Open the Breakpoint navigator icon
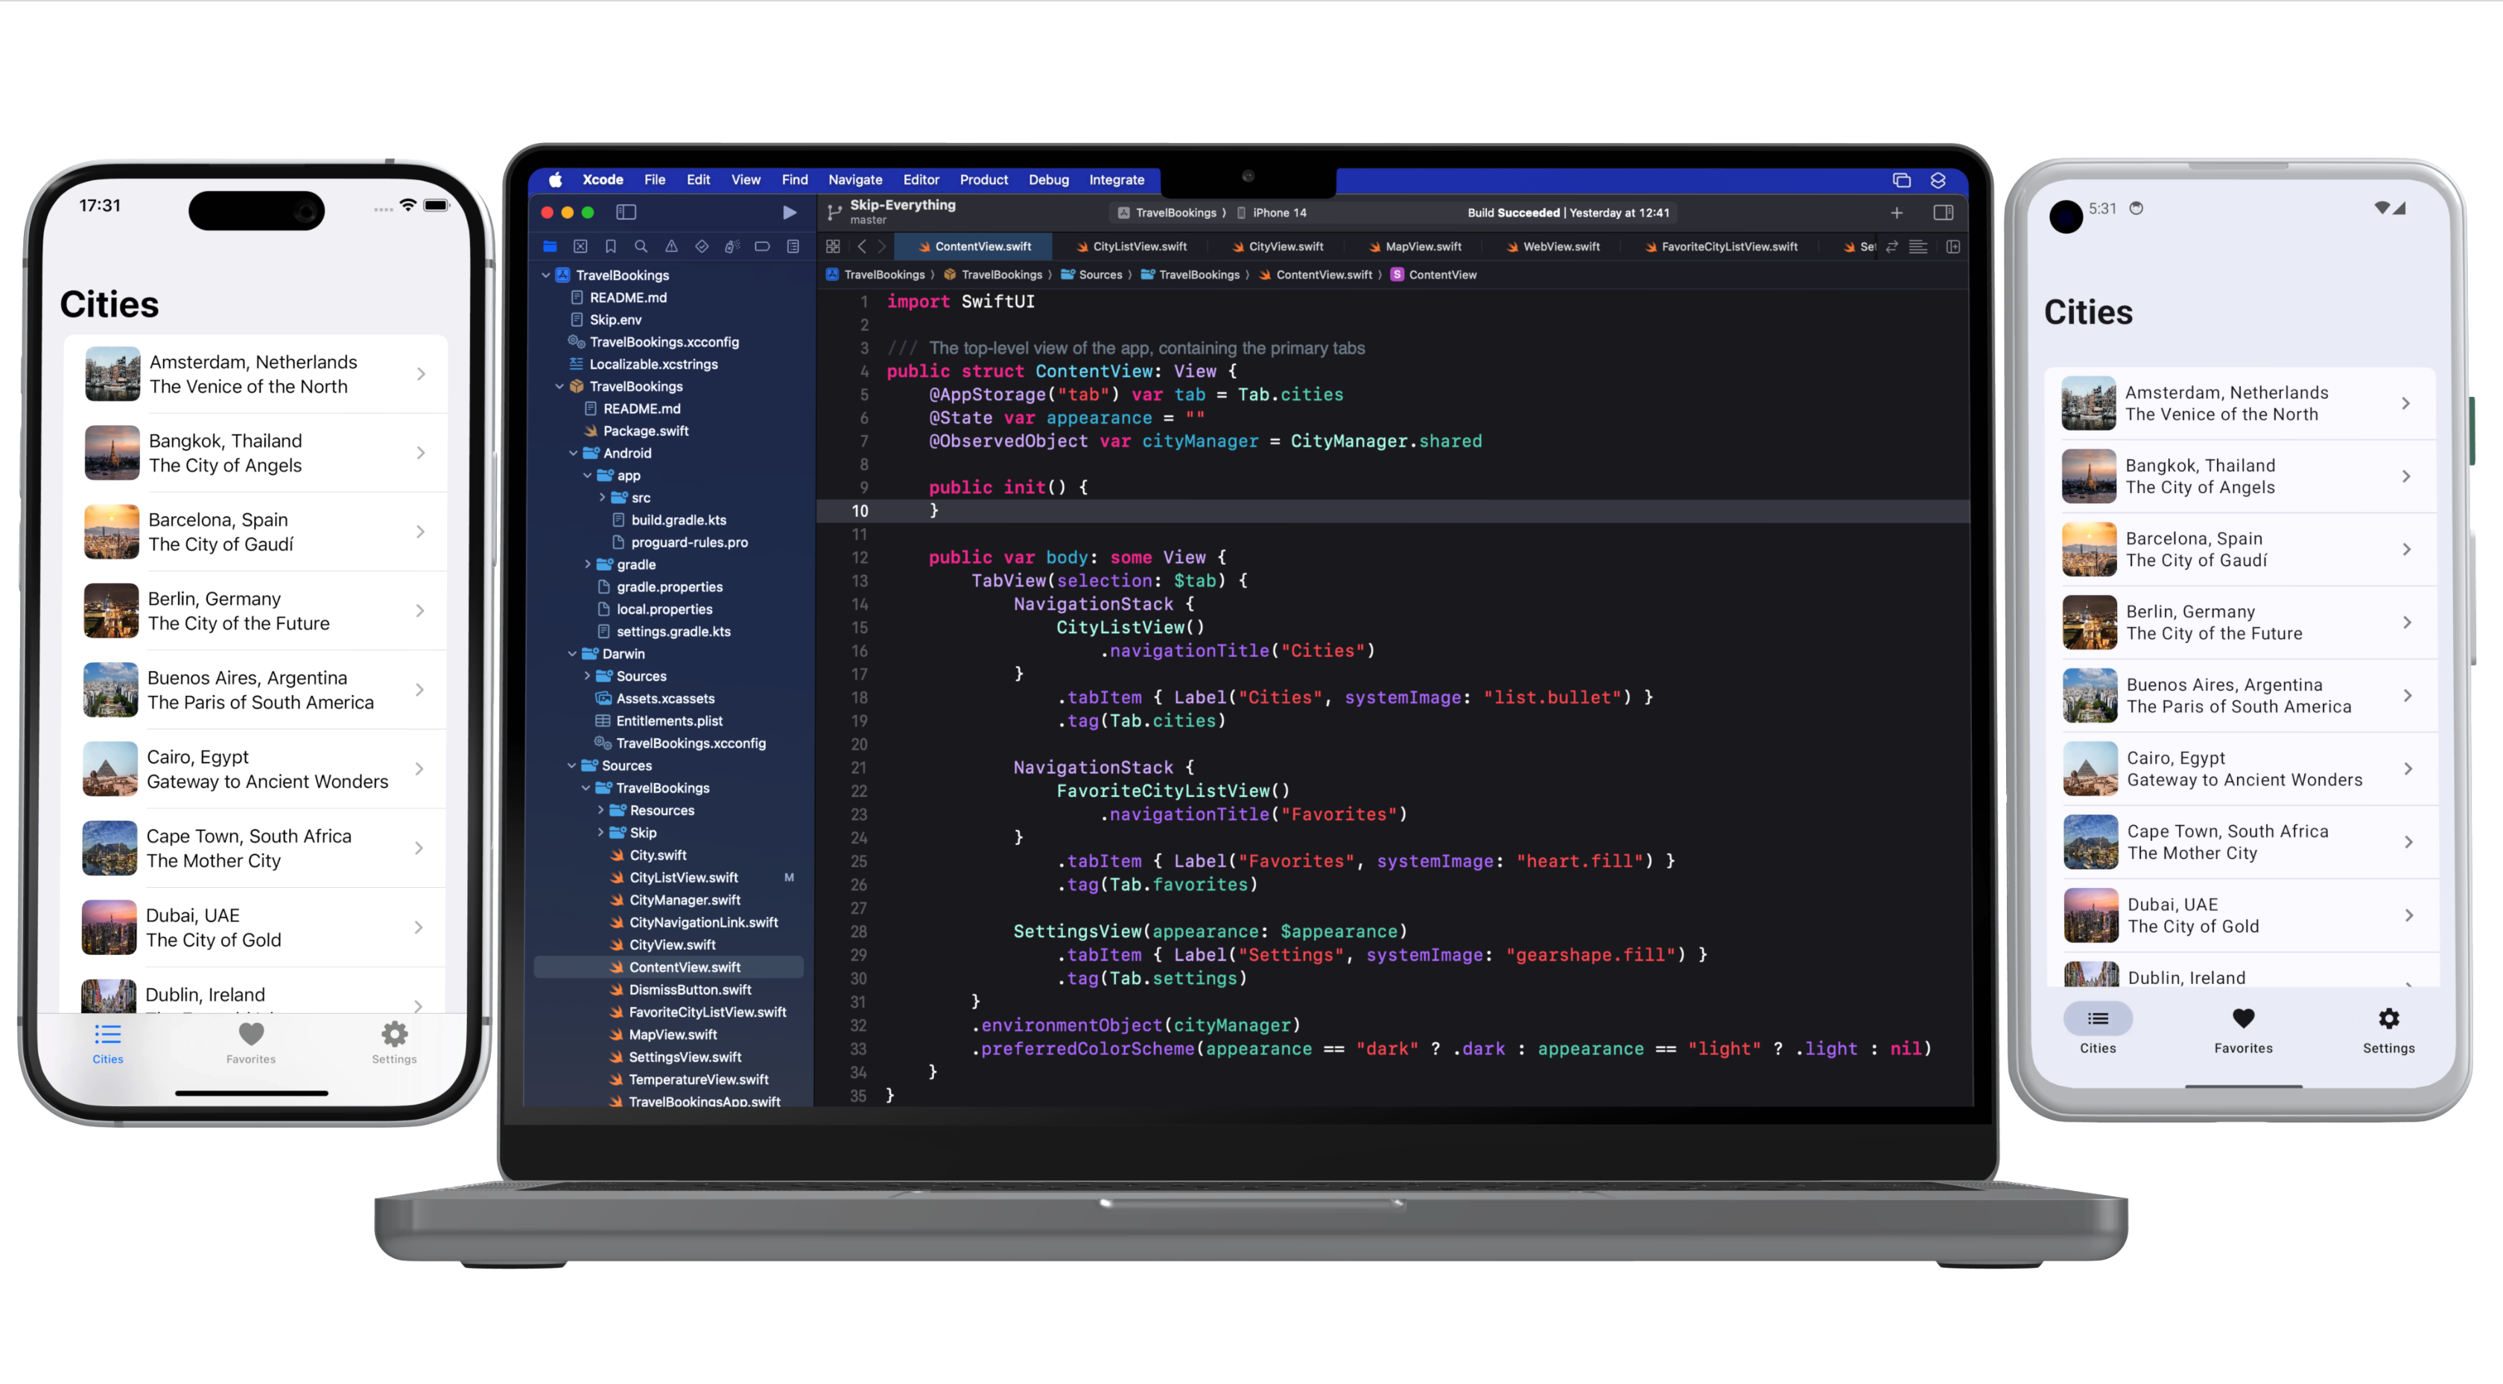This screenshot has width=2503, height=1384. [x=763, y=247]
